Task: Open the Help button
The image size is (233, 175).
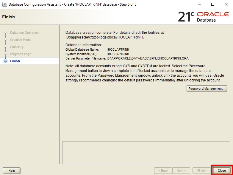Action: (x=12, y=171)
